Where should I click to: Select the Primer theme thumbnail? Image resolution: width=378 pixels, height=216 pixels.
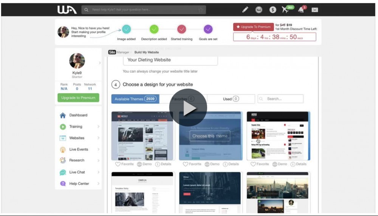pos(210,193)
